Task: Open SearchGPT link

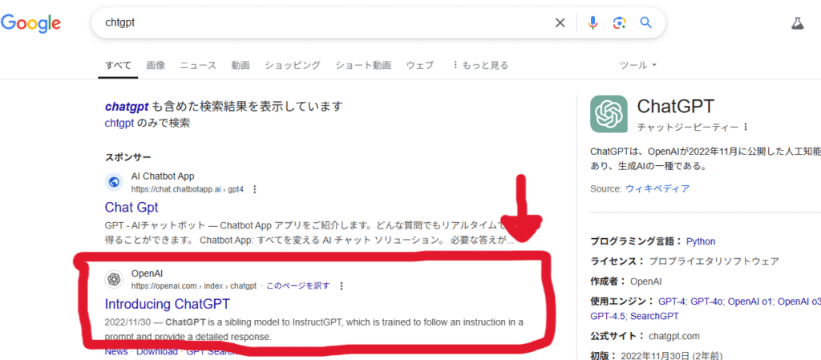Action: point(654,316)
